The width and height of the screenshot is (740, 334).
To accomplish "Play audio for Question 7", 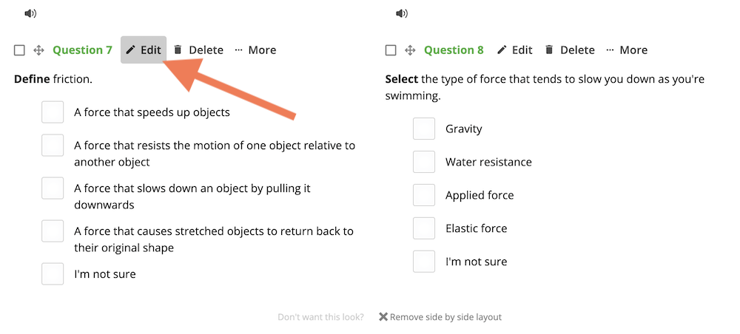I will coord(30,13).
